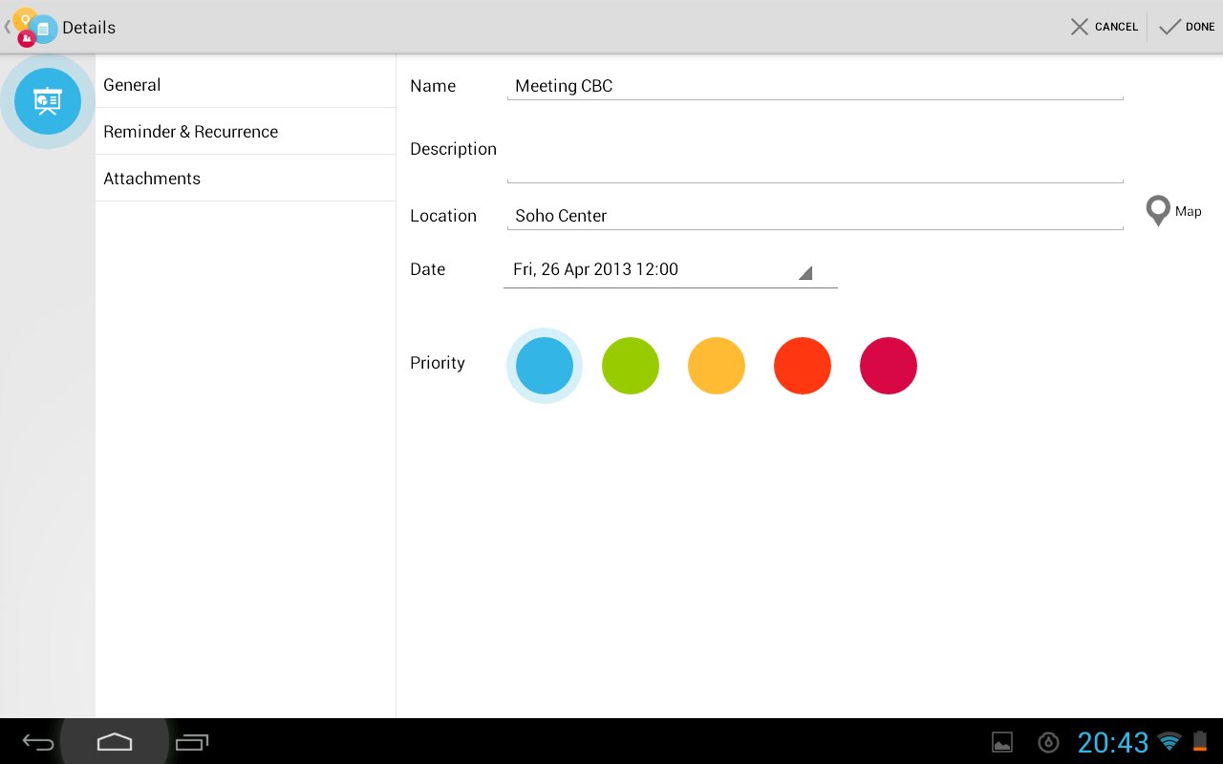1223x764 pixels.
Task: Open the Map location pin
Action: pos(1158,211)
